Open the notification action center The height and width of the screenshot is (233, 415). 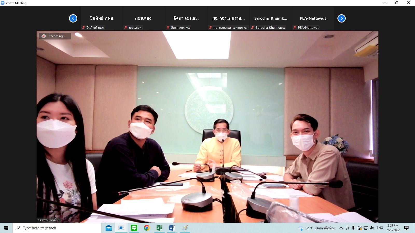(406, 228)
